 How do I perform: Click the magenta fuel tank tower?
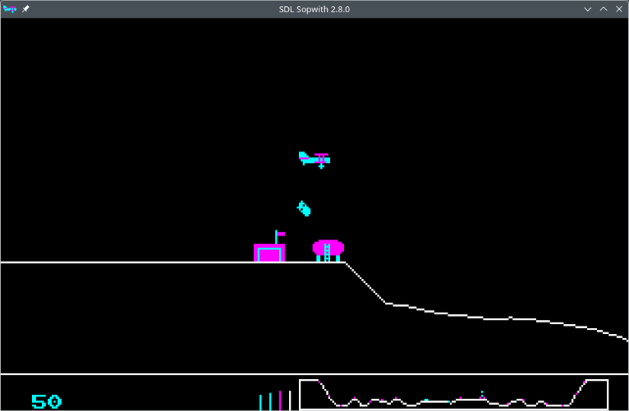(328, 251)
